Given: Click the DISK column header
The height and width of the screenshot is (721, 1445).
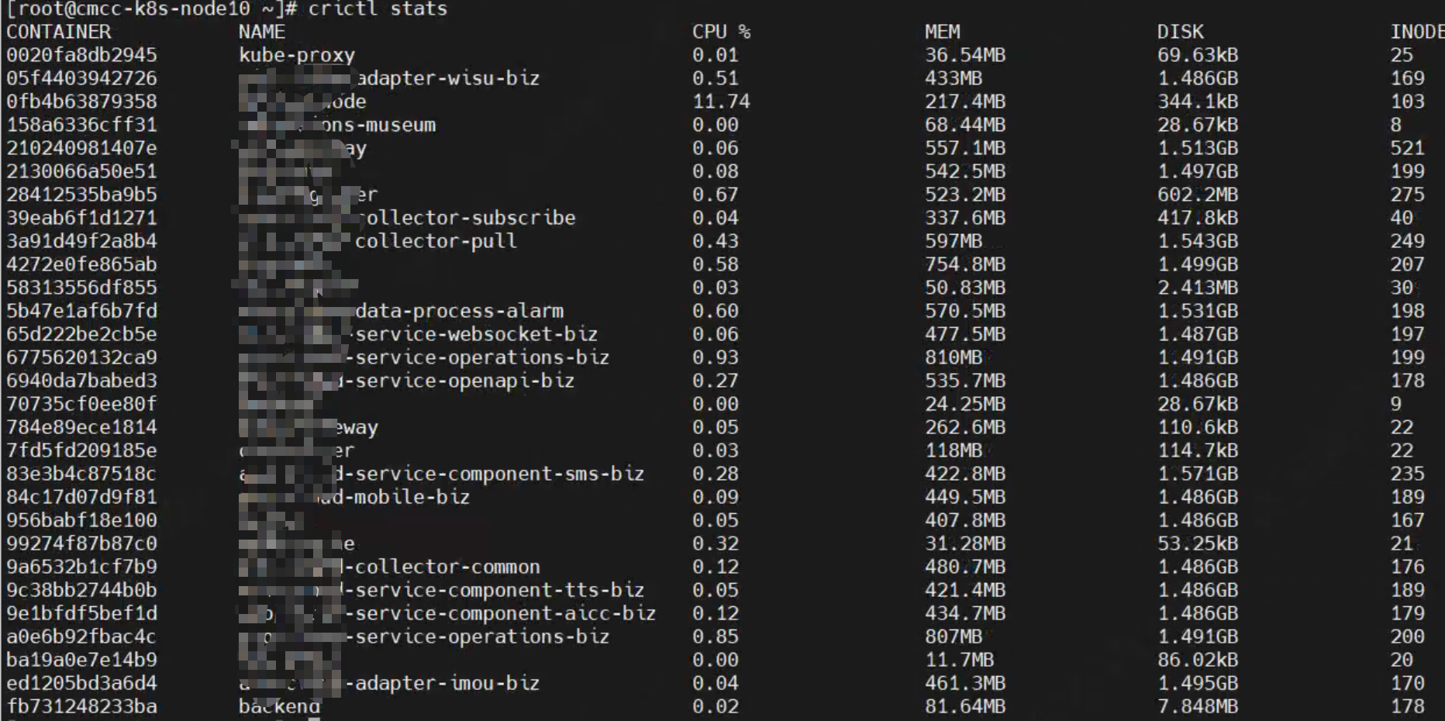Looking at the screenshot, I should 1181,32.
